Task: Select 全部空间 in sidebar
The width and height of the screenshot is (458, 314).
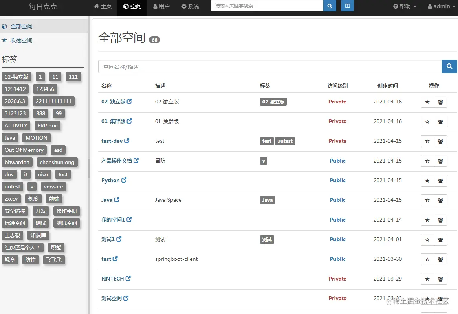Action: [x=44, y=26]
